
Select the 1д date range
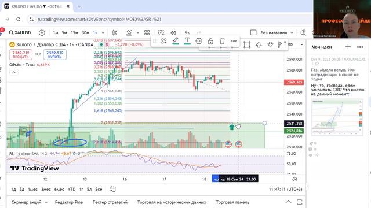[x=13, y=189]
